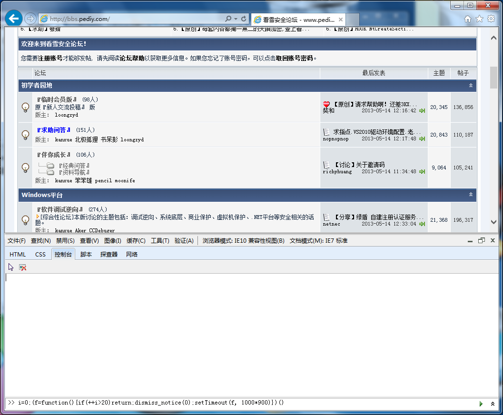Screen dimensions: 503x415
Task: Click the 取回账号密码 link
Action: (294, 58)
